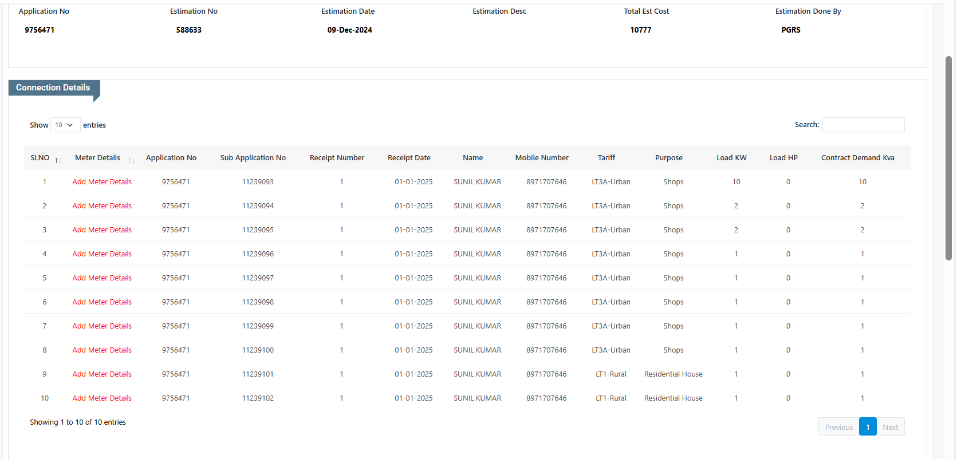This screenshot has width=957, height=459.
Task: Click the vertical page scrollbar thumb
Action: 948,158
